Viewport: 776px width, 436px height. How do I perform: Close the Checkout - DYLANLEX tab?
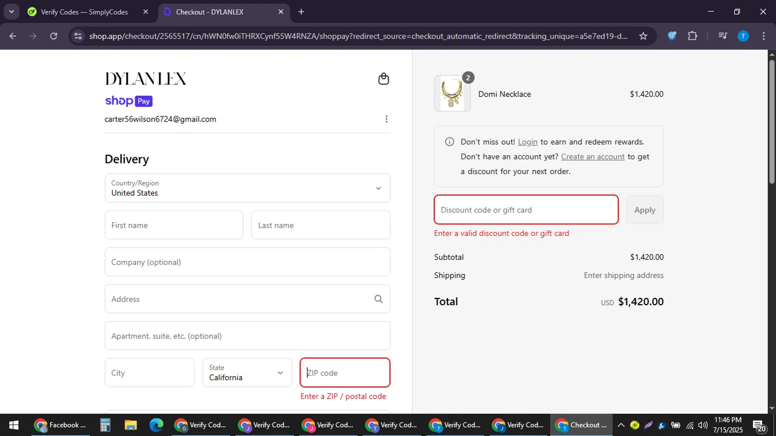point(281,12)
